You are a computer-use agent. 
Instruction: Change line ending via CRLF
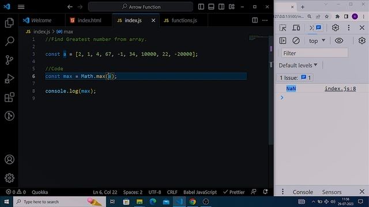coord(172,192)
